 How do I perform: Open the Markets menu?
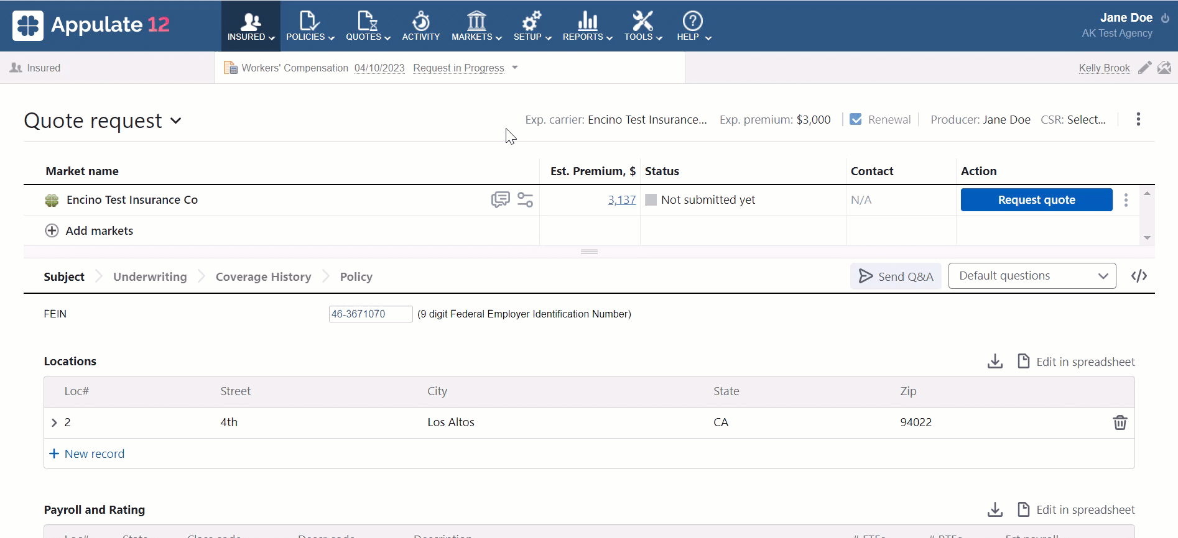[476, 26]
